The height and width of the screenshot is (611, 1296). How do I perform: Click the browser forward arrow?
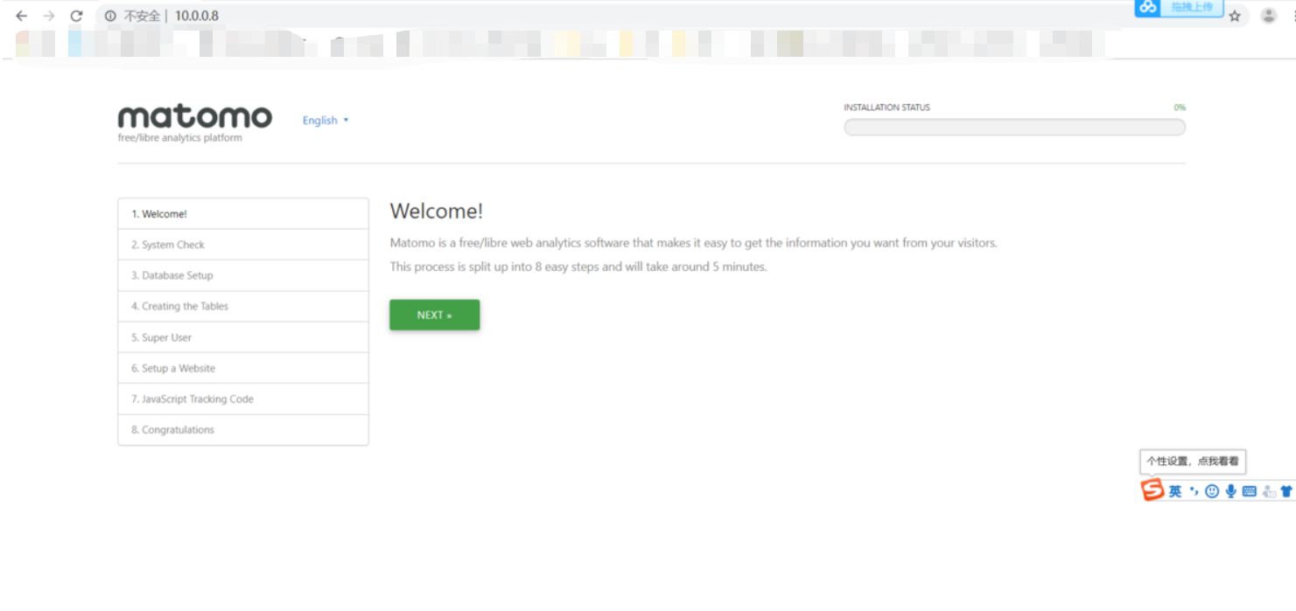click(49, 16)
